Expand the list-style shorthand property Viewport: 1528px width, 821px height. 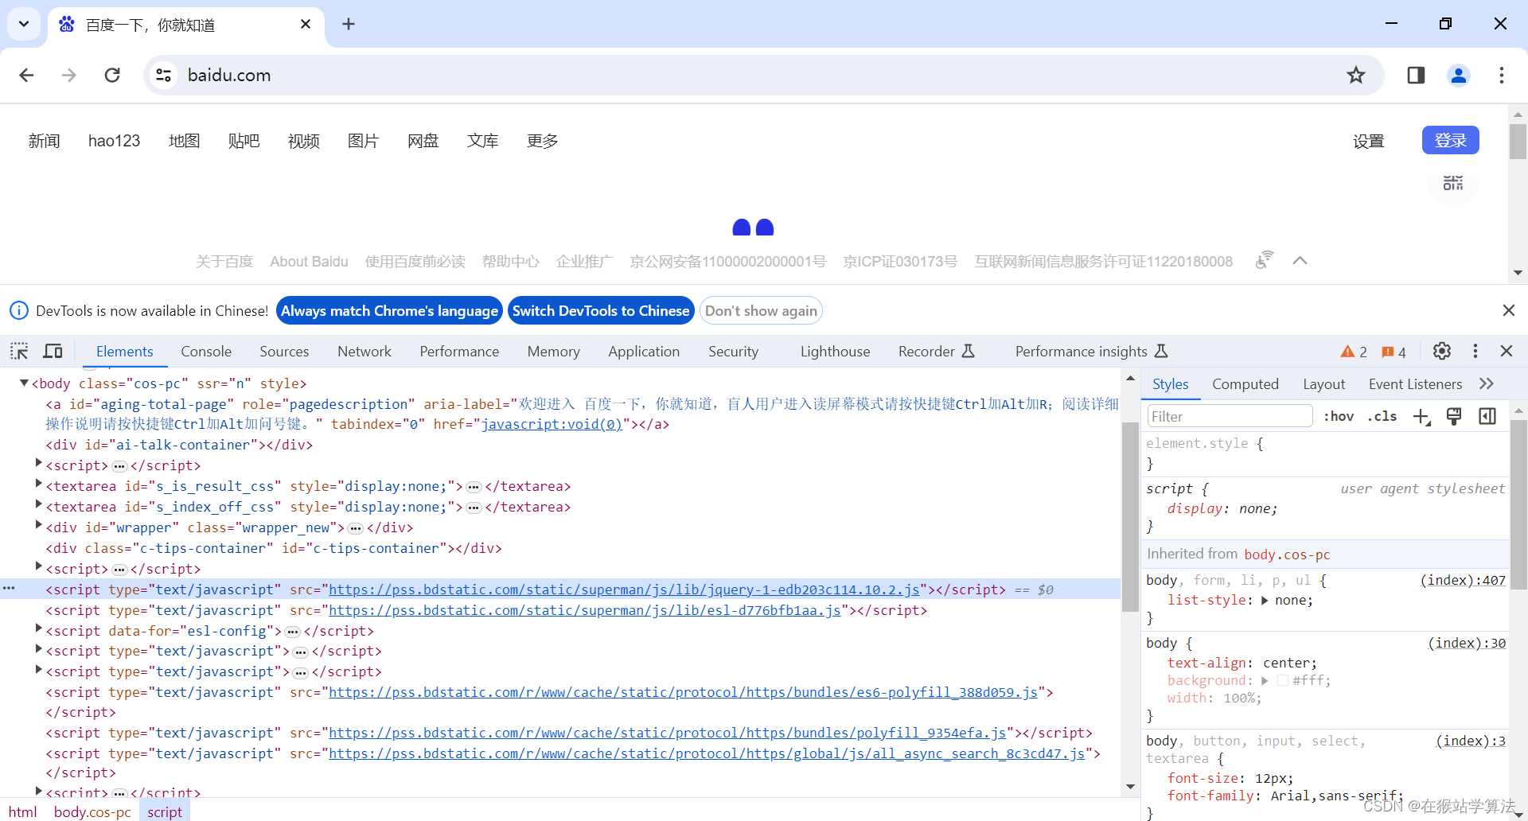coord(1265,601)
